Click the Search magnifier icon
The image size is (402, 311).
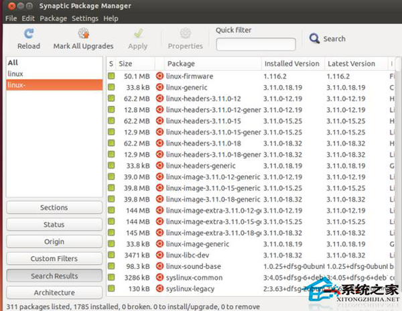tap(314, 38)
